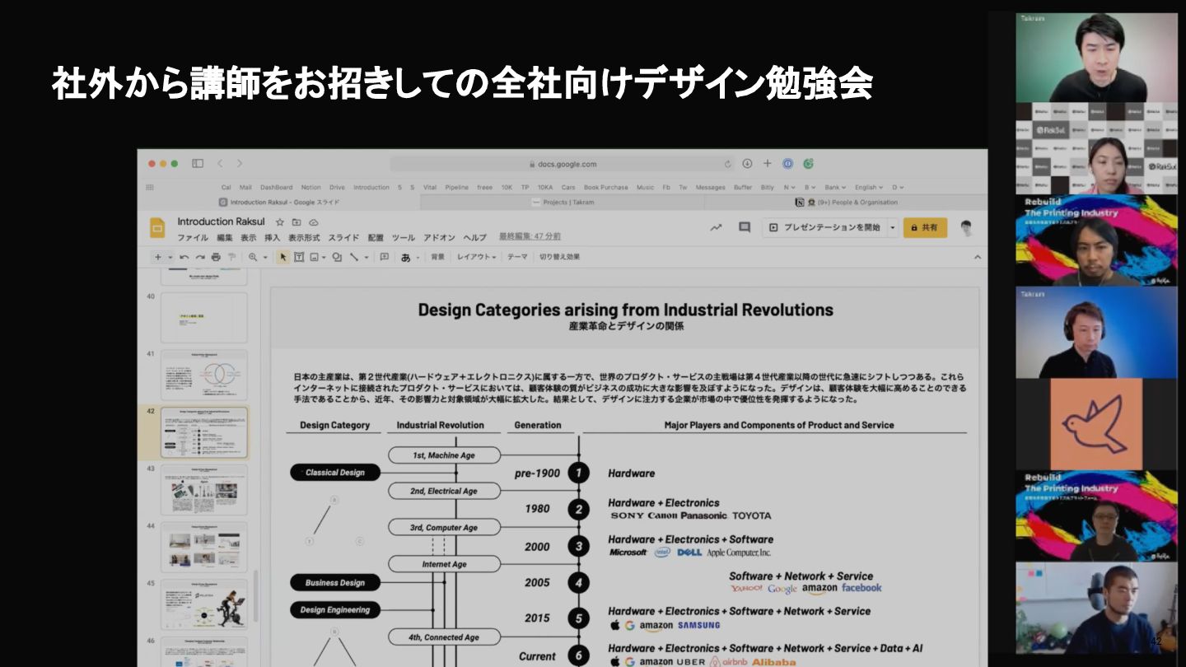Open the 最終編集: 47 分前 link
Screen dimensions: 1186x667
pos(530,236)
